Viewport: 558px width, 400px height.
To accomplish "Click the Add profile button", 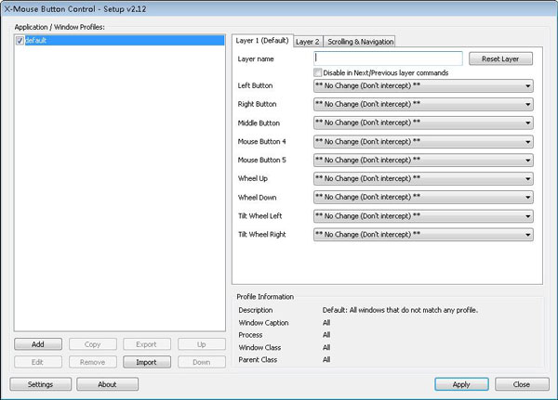I will click(x=38, y=344).
